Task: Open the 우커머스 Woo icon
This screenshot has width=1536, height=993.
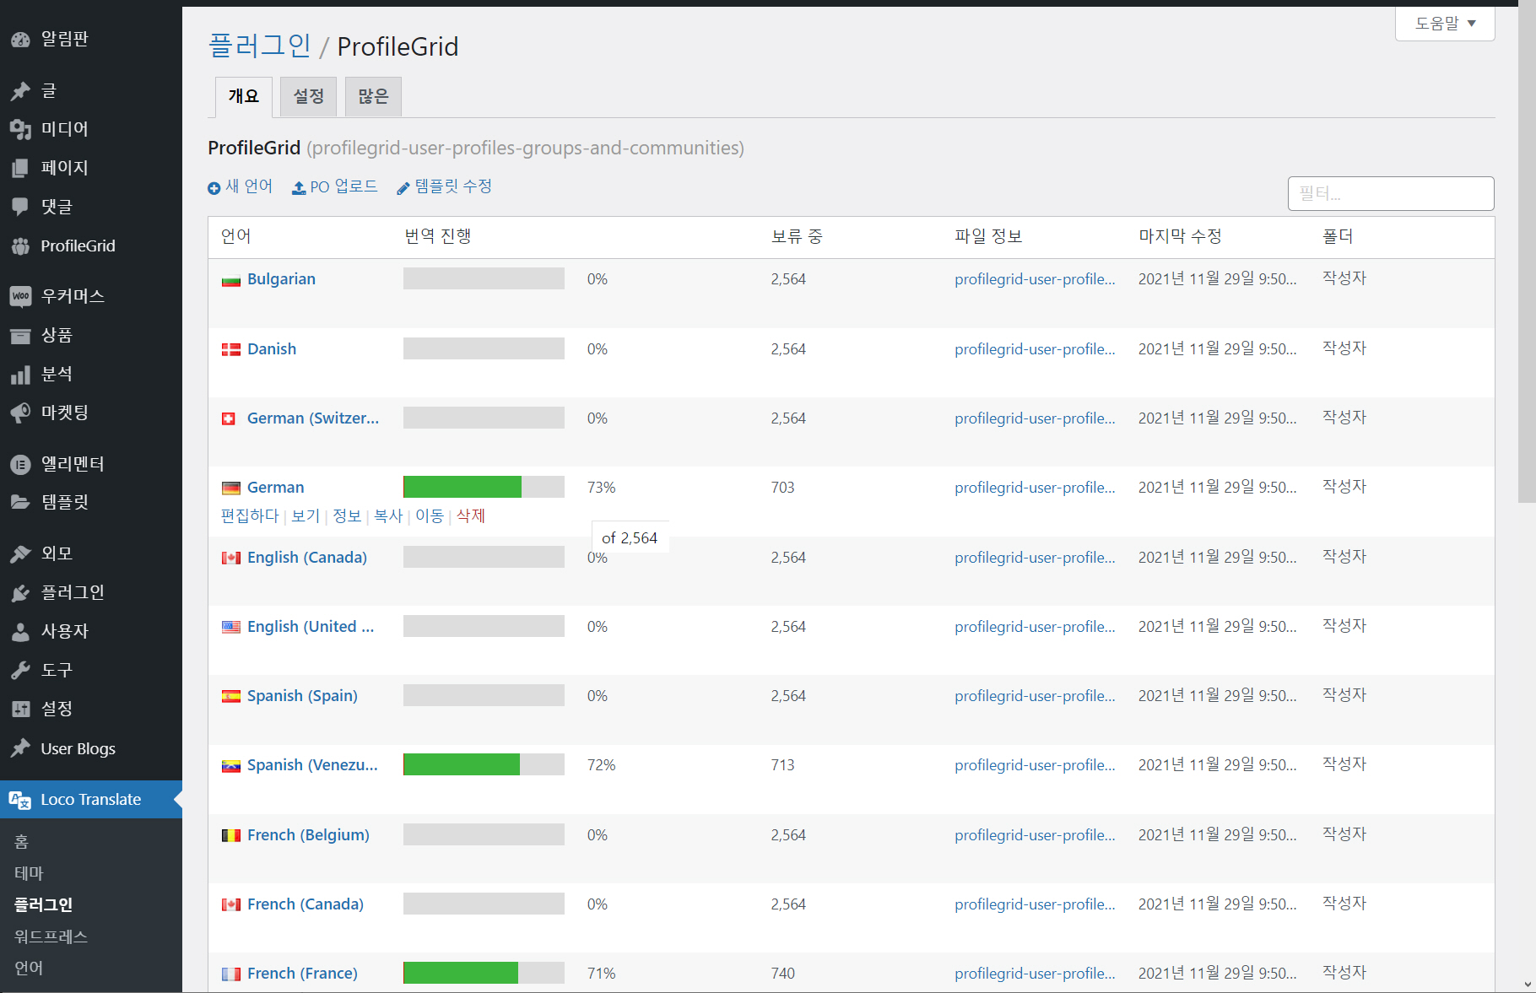Action: pyautogui.click(x=20, y=296)
